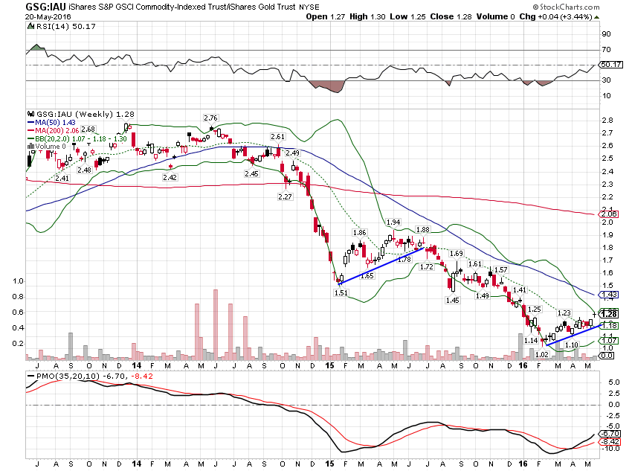Click the Open 1.27 value in header

point(325,17)
